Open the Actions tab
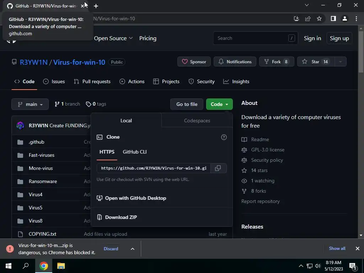364x273 pixels. pos(132,81)
